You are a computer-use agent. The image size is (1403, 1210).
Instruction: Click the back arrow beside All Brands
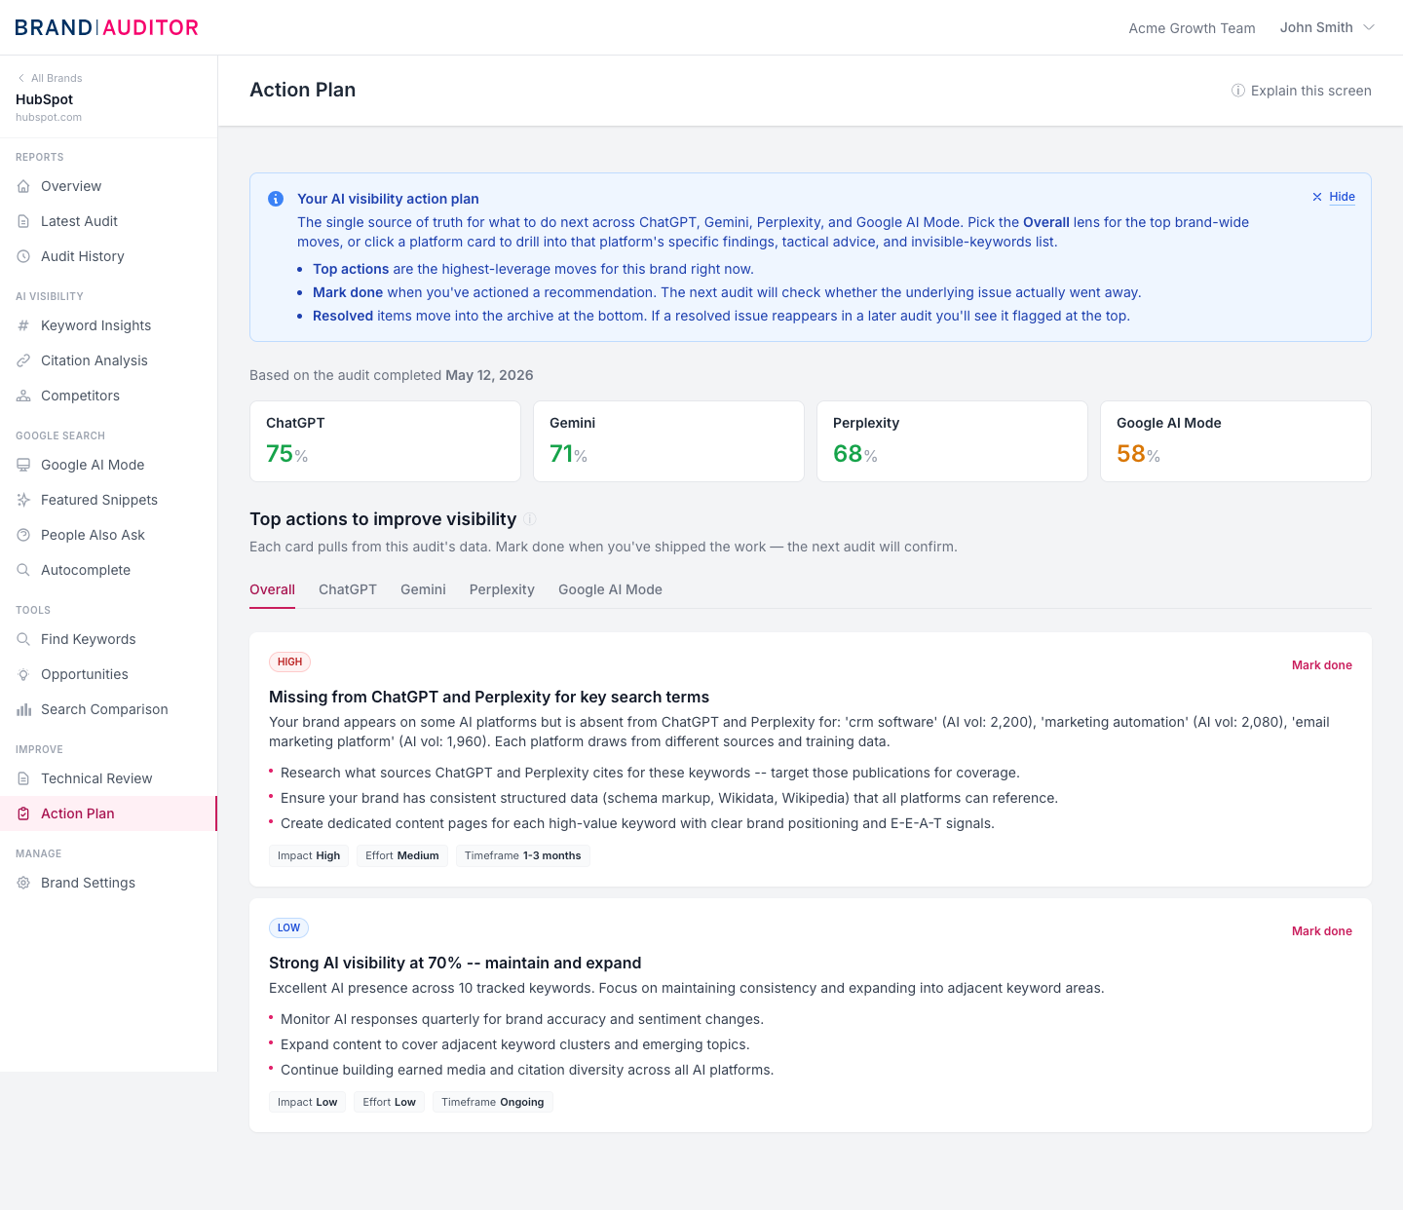21,78
